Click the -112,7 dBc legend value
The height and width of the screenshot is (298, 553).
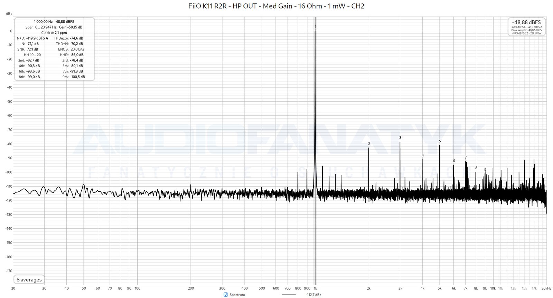click(313, 295)
